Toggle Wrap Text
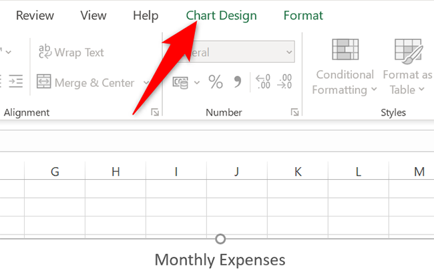434x276 pixels. coord(71,52)
